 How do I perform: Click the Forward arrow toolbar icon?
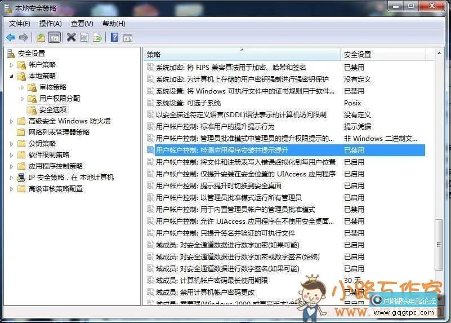tap(23, 37)
